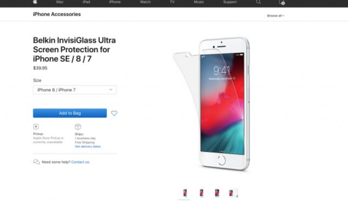Click the Apple logo in navigation bar
Screen dimensions: 348x202
(x=35, y=2)
